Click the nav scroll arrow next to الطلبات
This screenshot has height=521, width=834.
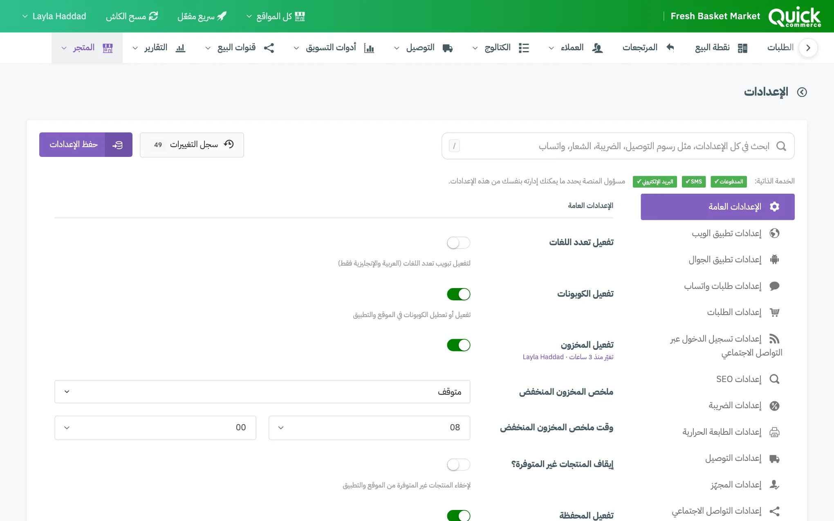pyautogui.click(x=808, y=48)
